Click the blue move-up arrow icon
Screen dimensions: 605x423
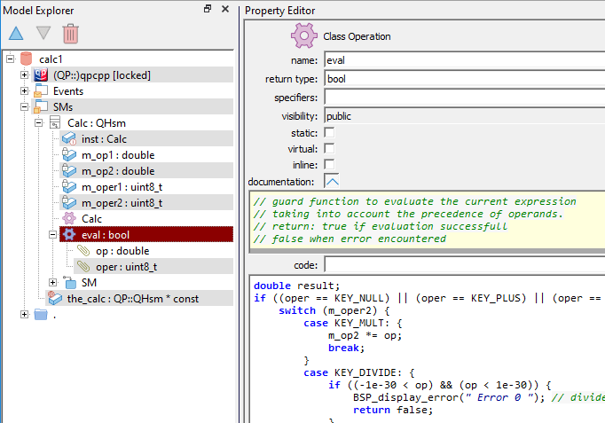pyautogui.click(x=15, y=34)
